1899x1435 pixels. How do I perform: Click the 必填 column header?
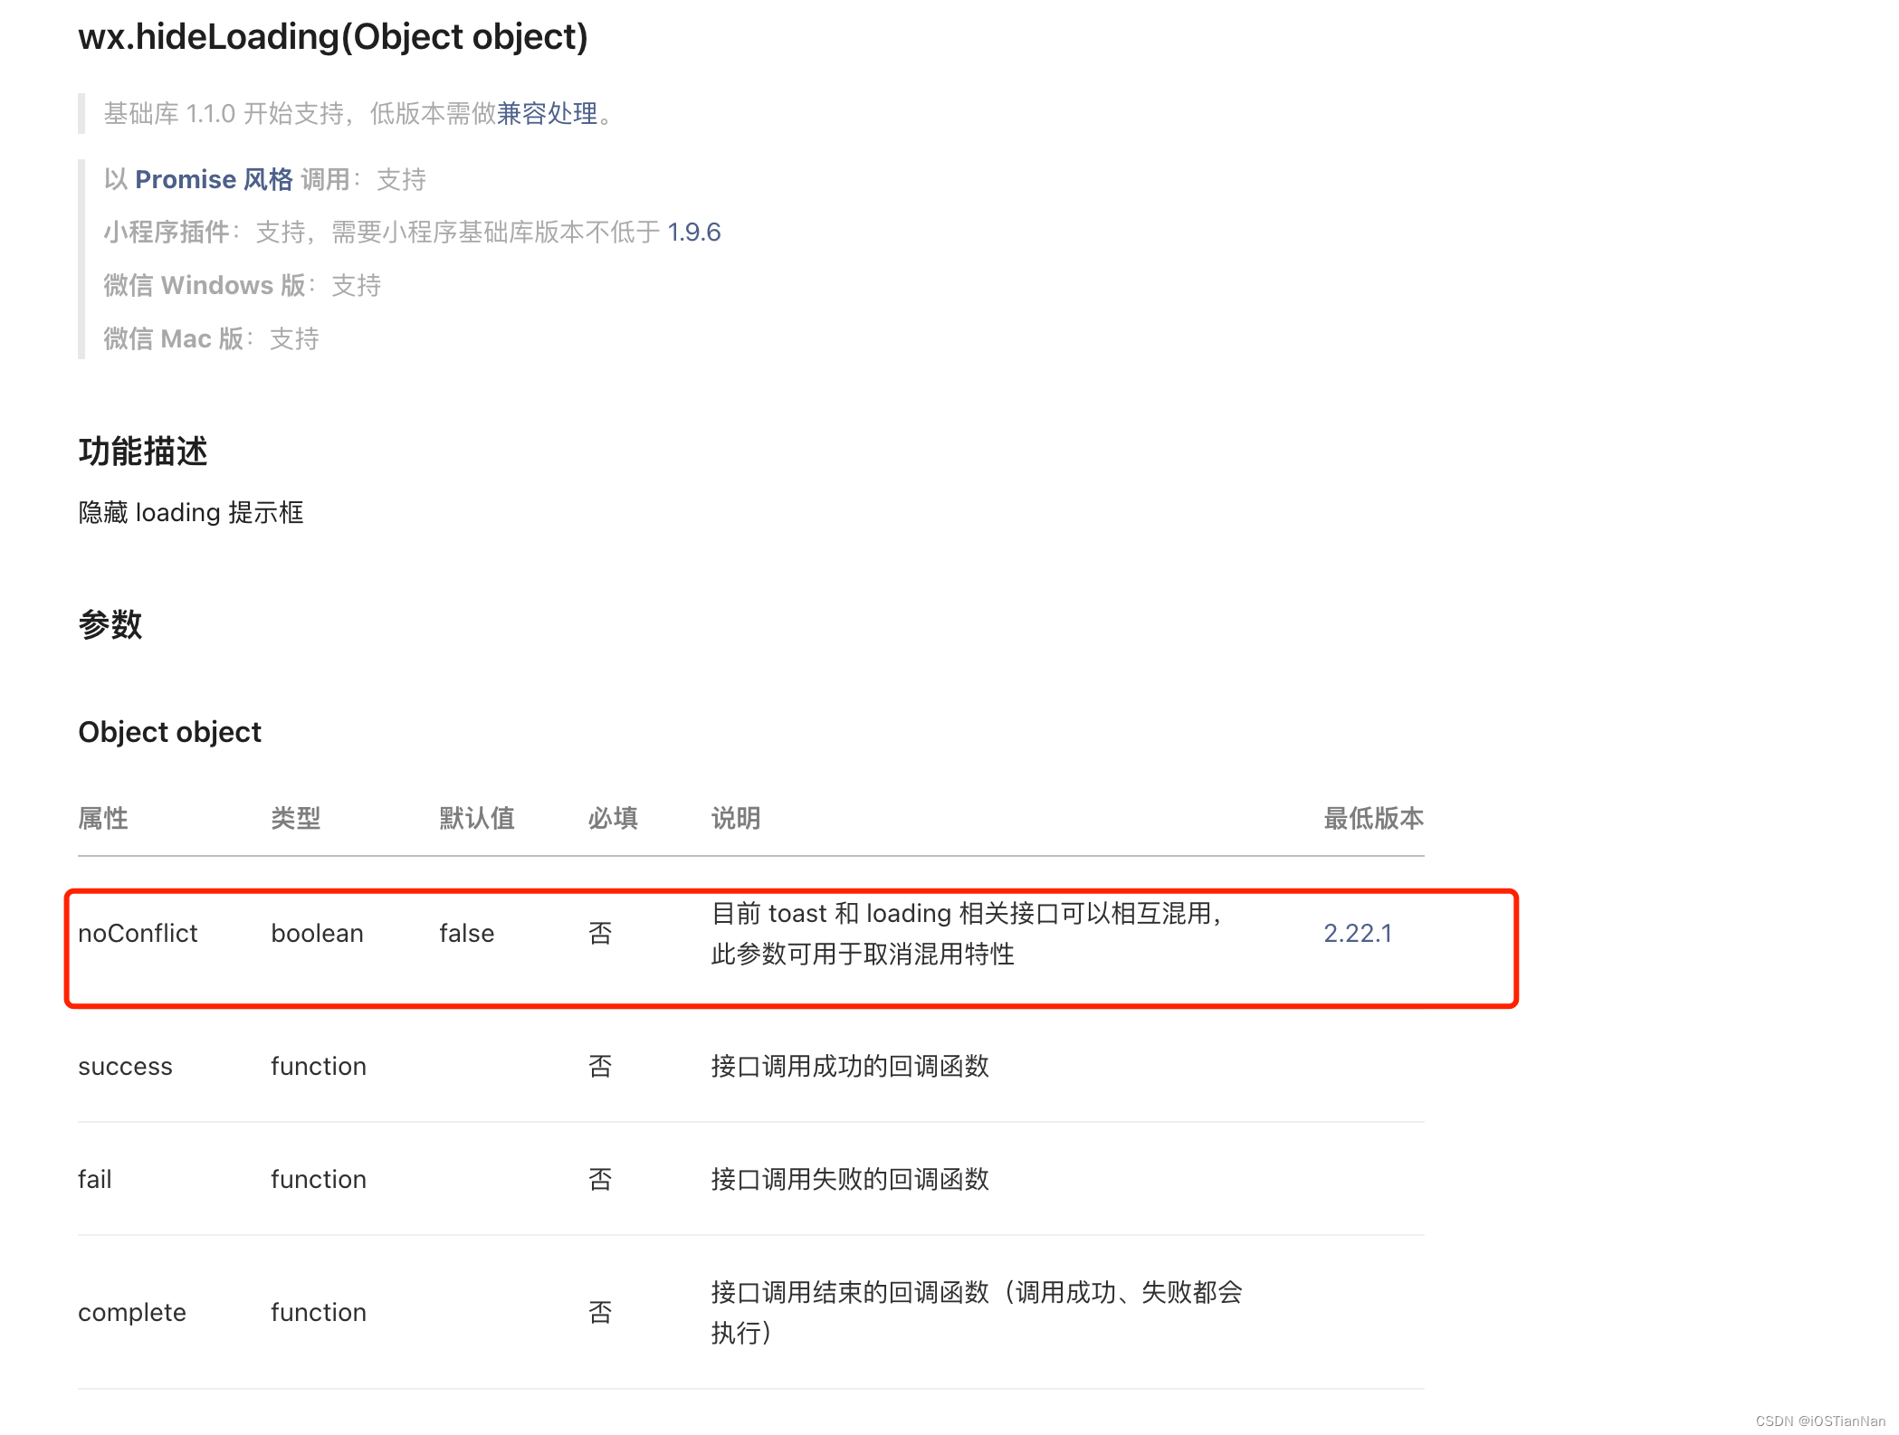pos(613,819)
